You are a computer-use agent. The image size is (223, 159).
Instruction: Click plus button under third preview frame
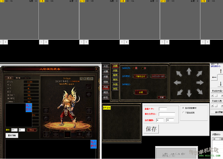(86, 42)
